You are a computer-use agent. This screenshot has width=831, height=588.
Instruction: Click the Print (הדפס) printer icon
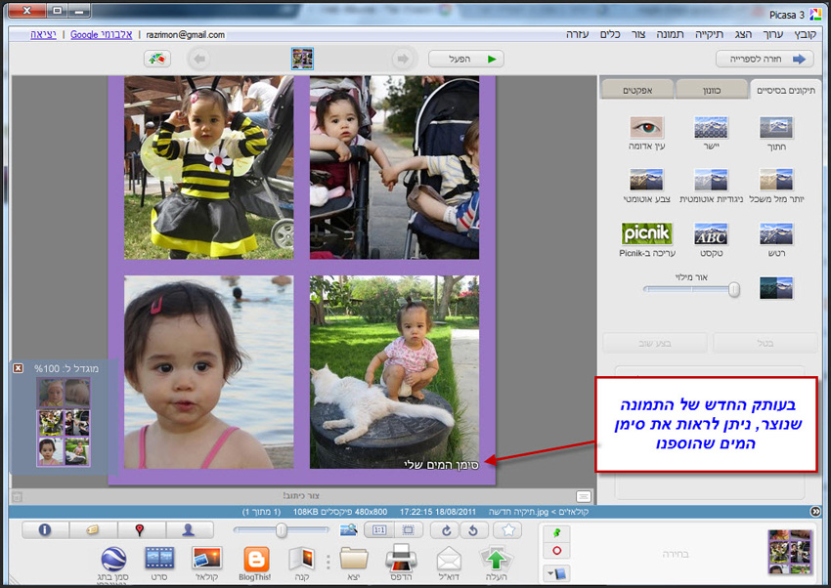pos(401,559)
